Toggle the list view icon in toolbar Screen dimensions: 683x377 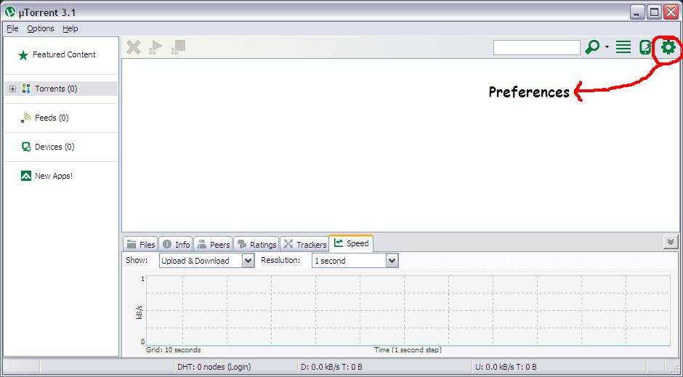pos(623,47)
